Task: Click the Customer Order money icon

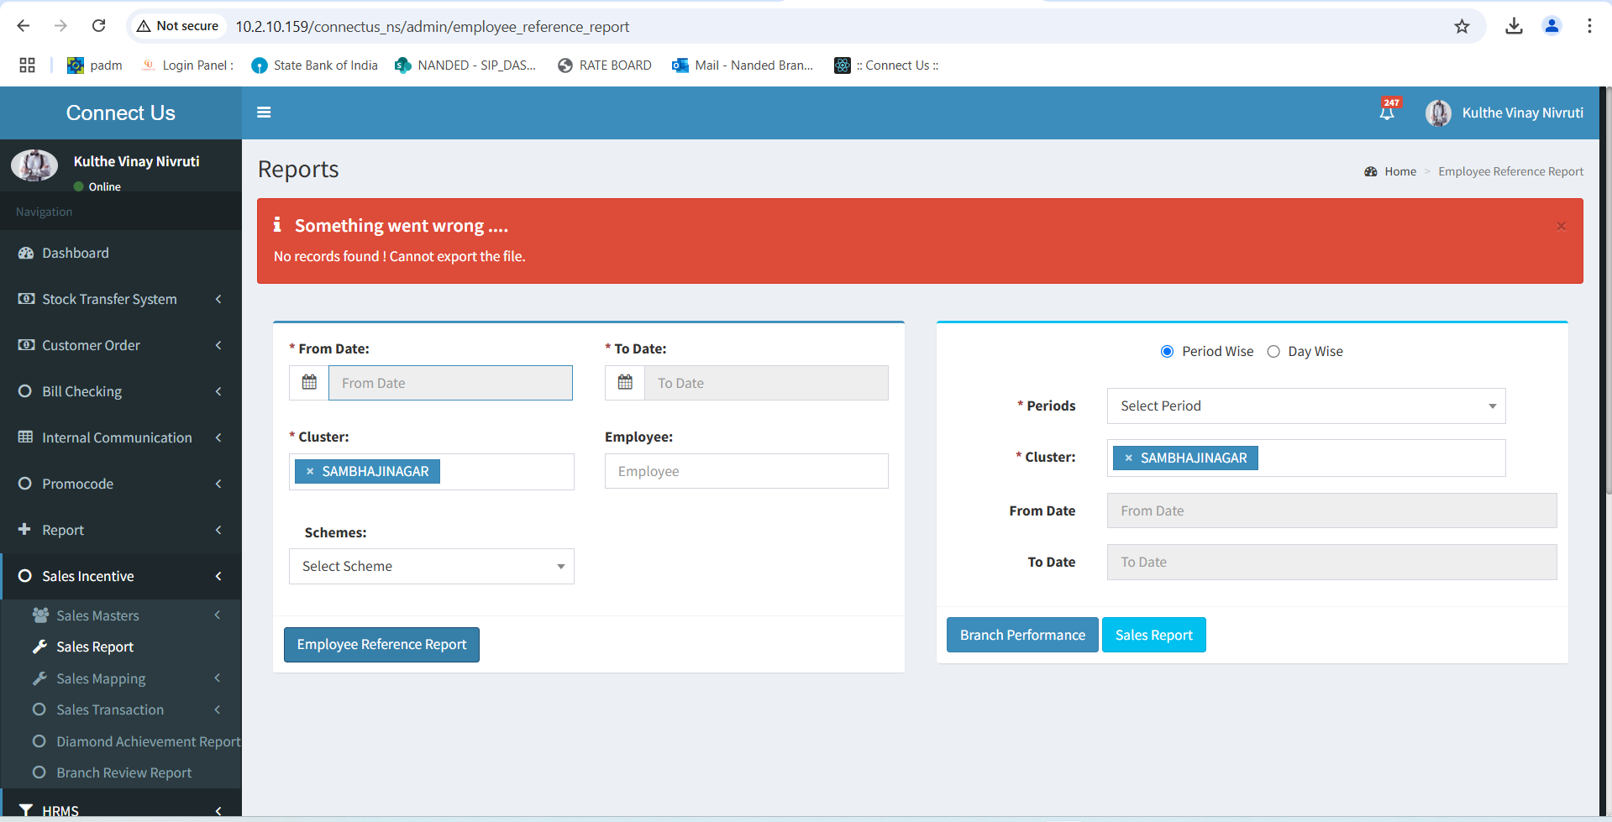Action: [x=26, y=345]
